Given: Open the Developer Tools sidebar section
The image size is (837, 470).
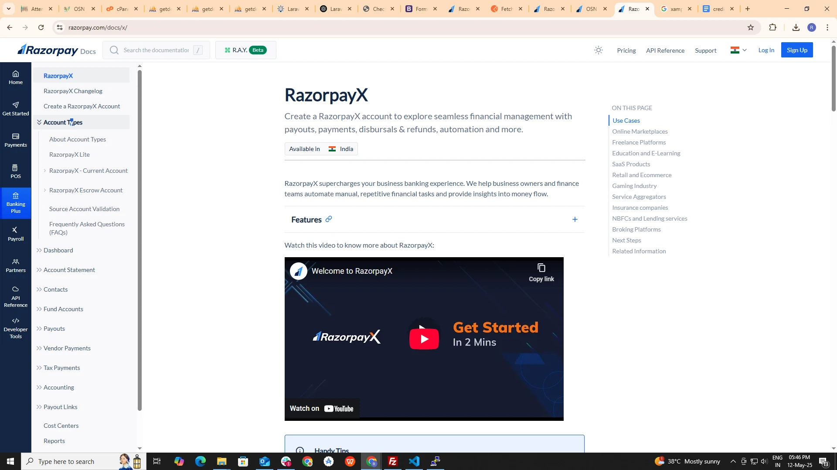Looking at the screenshot, I should [x=16, y=328].
